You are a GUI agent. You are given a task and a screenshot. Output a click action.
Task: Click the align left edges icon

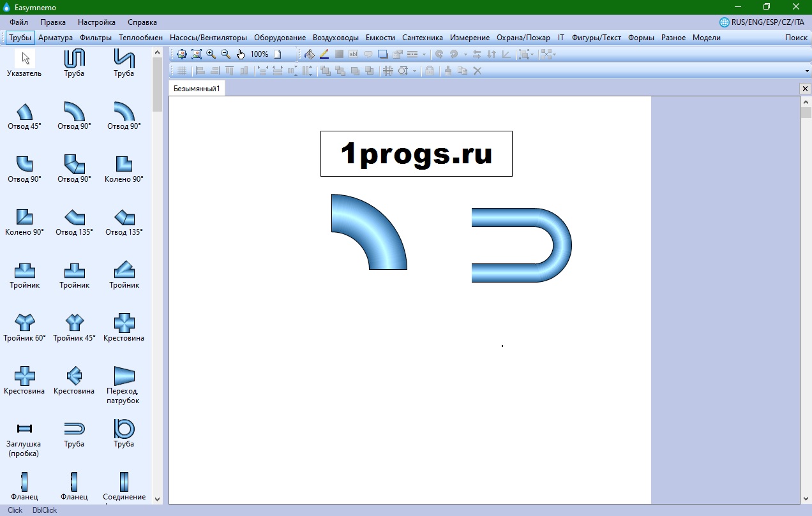(200, 71)
